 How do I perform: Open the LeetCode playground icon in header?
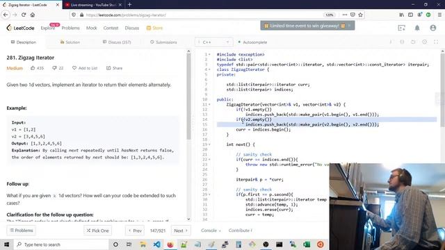[402, 28]
